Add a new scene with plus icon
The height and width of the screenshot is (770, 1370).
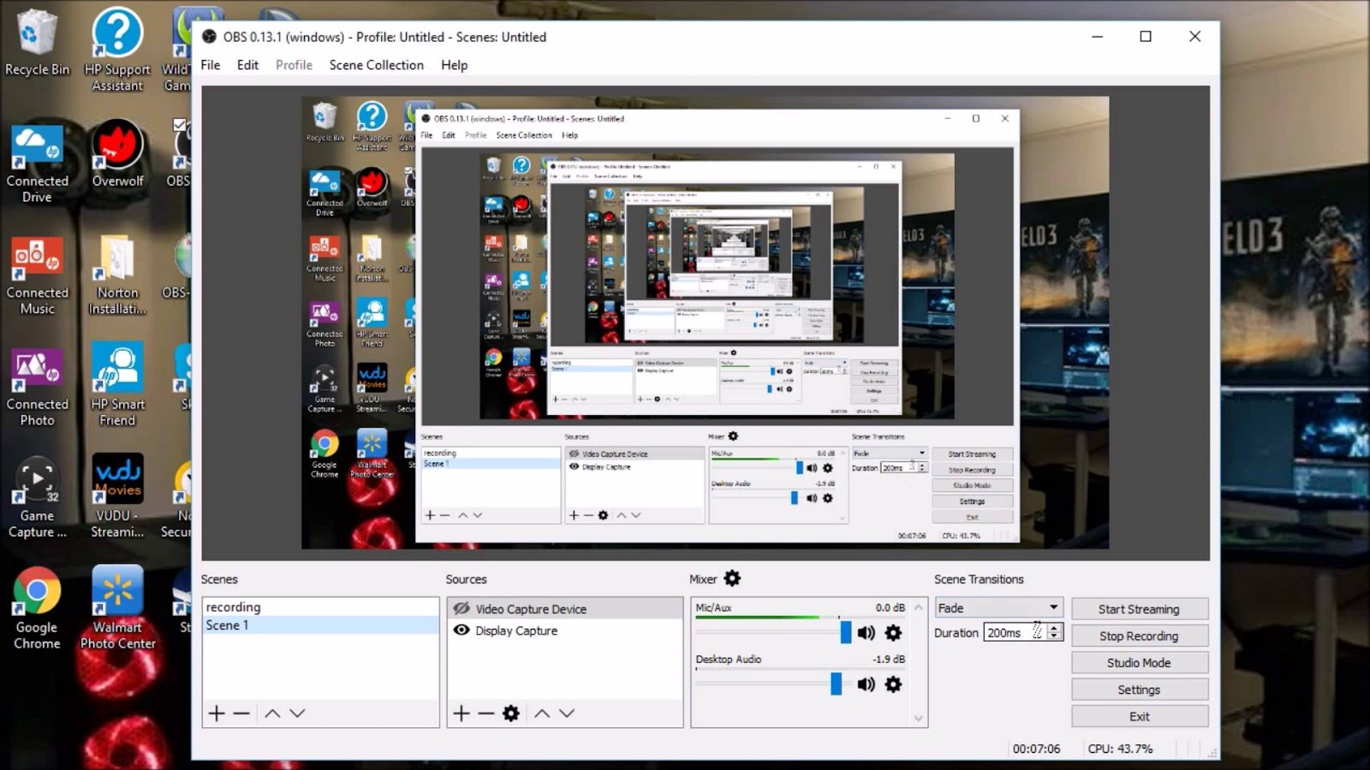pyautogui.click(x=217, y=714)
